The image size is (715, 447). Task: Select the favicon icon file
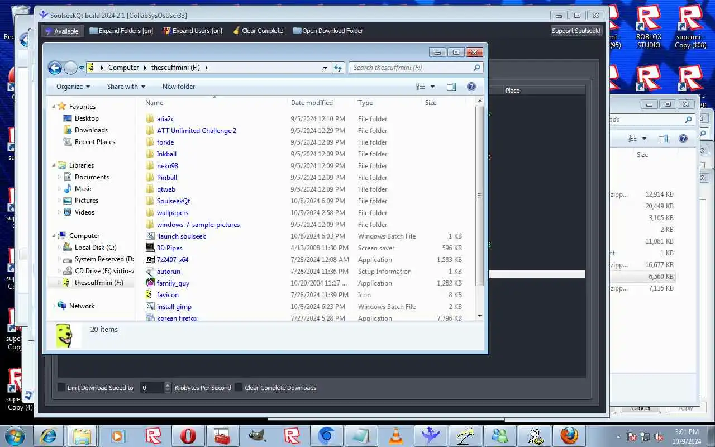[x=168, y=295]
